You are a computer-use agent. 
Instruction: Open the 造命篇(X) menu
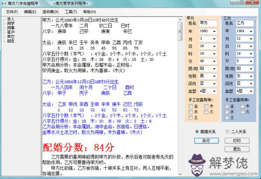[x=50, y=12]
